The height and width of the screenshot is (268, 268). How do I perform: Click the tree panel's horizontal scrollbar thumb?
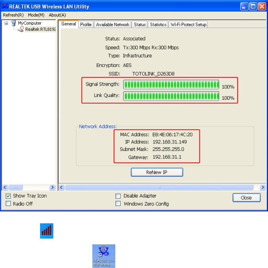15,187
